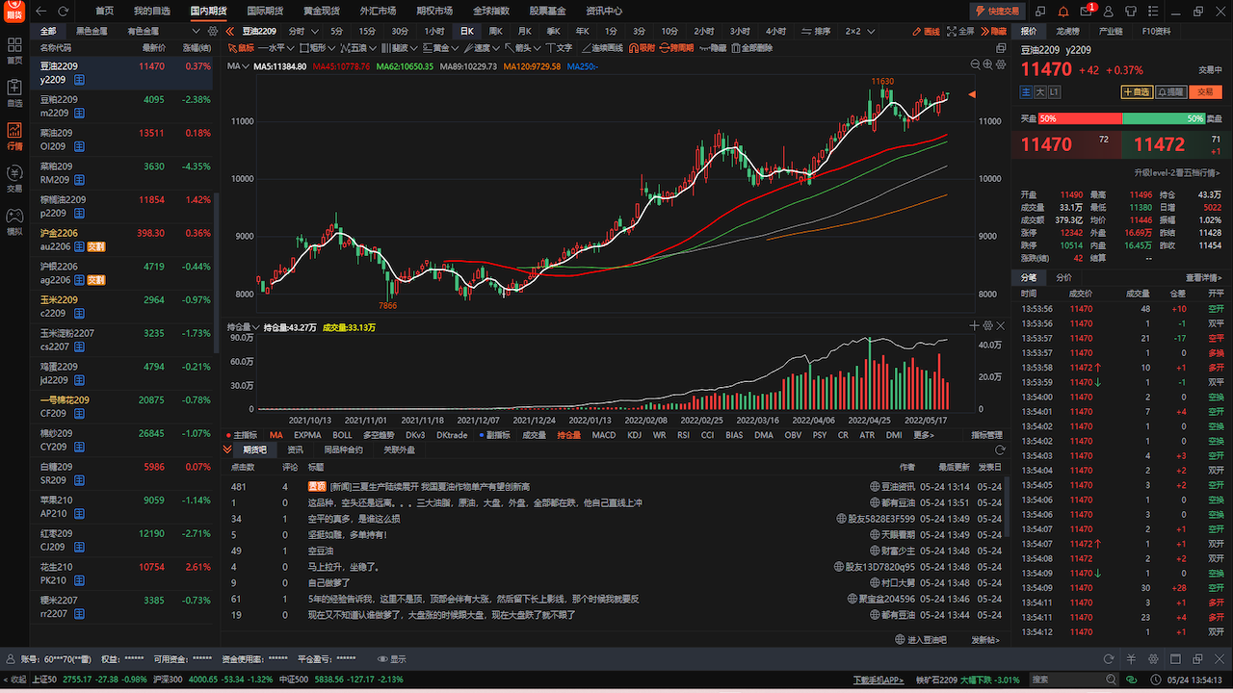Switch to the 周K weekly chart tab
The height and width of the screenshot is (693, 1233).
[495, 31]
